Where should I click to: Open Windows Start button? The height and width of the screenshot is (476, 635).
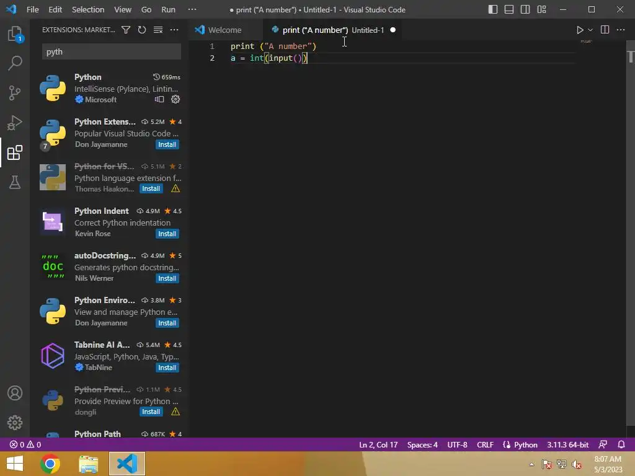[15, 464]
